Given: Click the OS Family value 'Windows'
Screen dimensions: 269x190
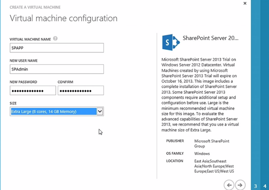Looking at the screenshot, I should 202,153.
